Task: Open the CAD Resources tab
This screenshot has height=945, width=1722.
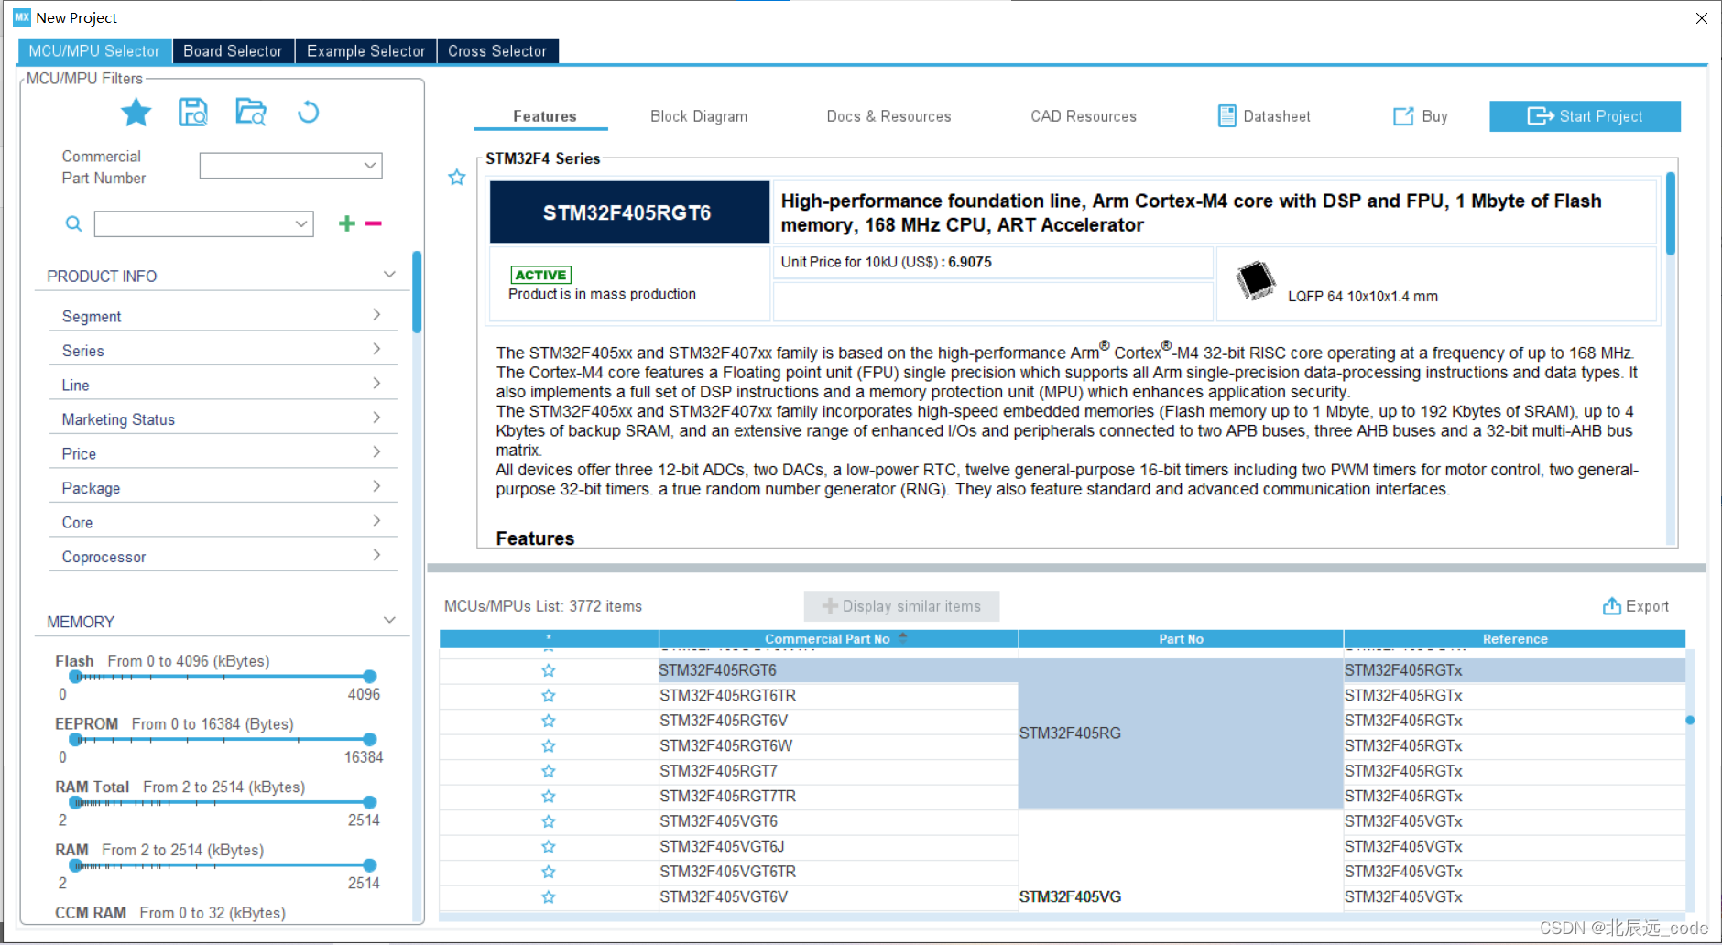Action: point(1084,116)
